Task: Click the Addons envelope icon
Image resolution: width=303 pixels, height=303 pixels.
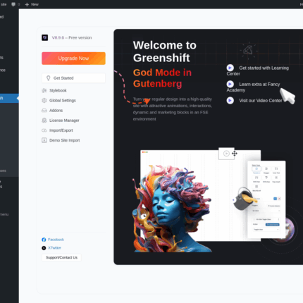Action: tap(44, 111)
